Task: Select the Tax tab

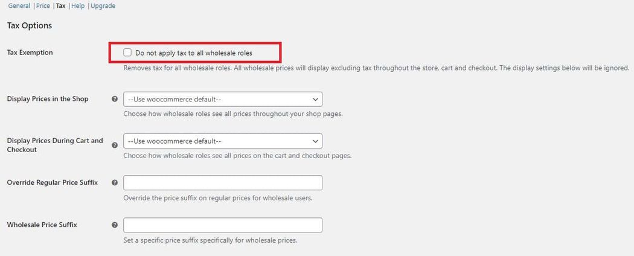Action: click(x=60, y=6)
